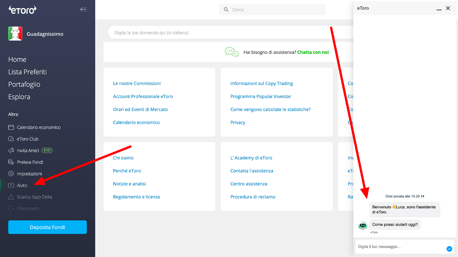Viewport: 458px width, 257px height.
Task: Go to Lista Preferiti in the sidebar
Action: tap(27, 72)
